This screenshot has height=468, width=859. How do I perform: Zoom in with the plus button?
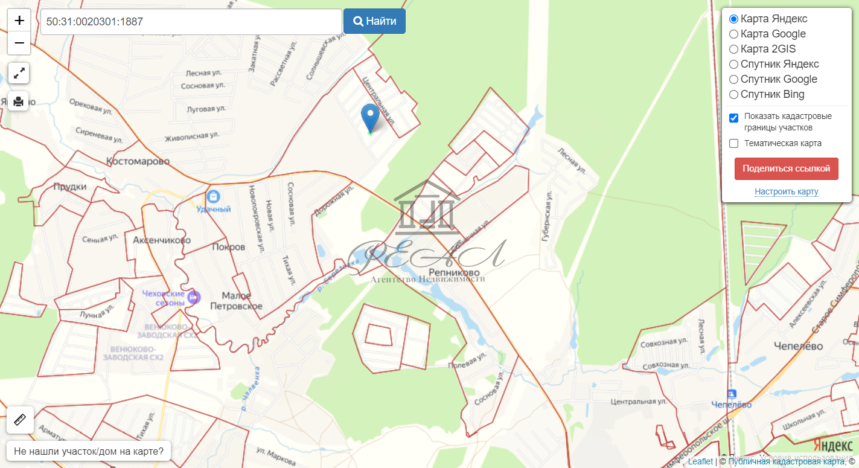pyautogui.click(x=19, y=21)
